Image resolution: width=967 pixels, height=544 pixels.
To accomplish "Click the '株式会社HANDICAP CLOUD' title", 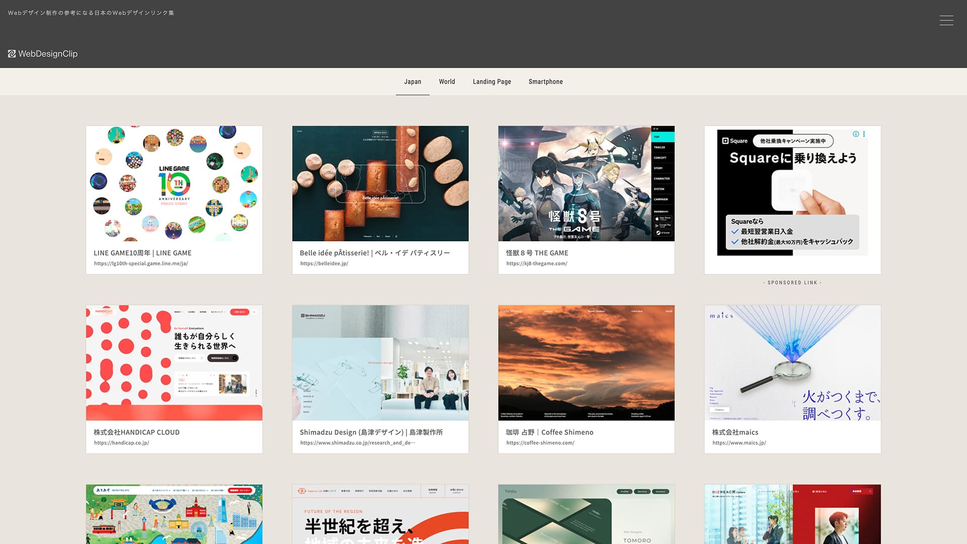I will 136,432.
